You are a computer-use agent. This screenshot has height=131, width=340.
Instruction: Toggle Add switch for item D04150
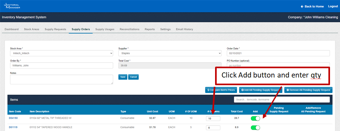(255, 119)
